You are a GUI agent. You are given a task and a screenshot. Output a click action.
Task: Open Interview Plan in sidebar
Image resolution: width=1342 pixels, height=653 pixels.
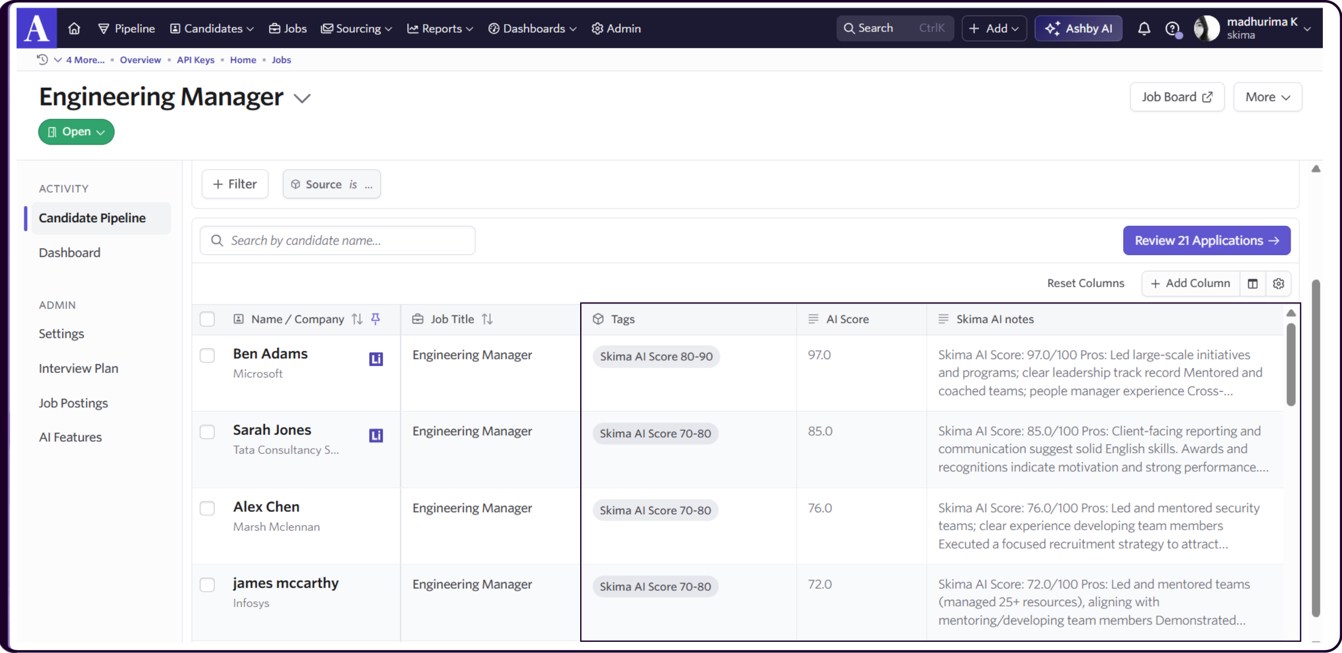78,368
